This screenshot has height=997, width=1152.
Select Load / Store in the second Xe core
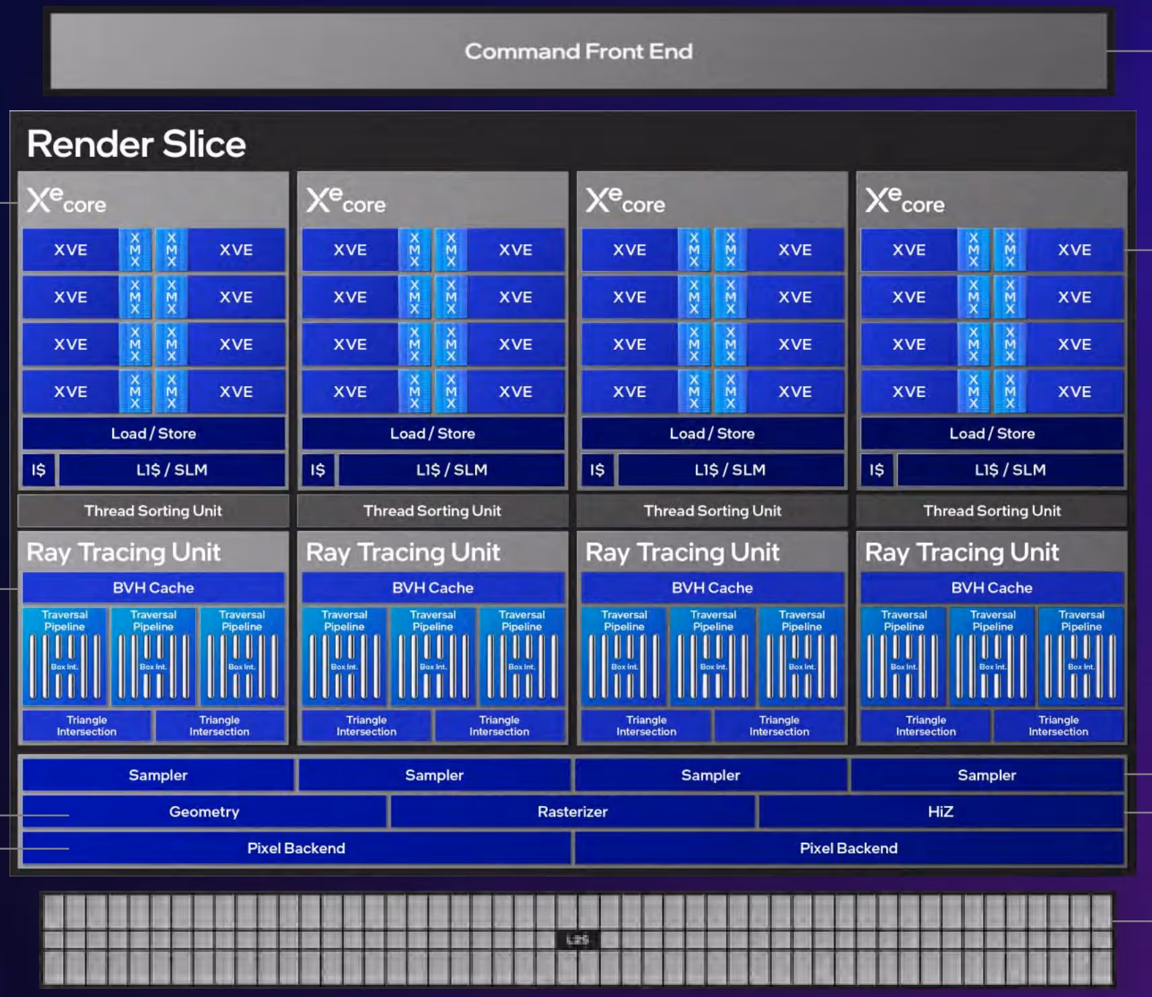point(433,433)
